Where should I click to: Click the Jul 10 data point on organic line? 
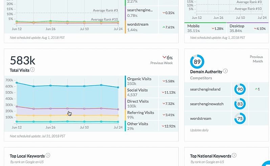84,86
